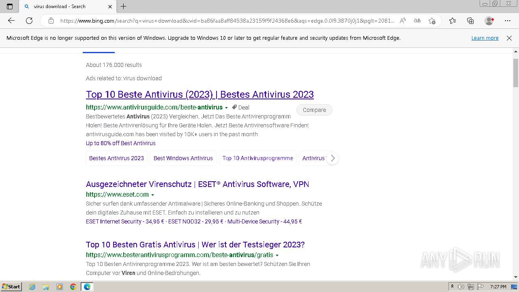This screenshot has height=292, width=519.
Task: Open File Explorer from the taskbar
Action: click(46, 287)
